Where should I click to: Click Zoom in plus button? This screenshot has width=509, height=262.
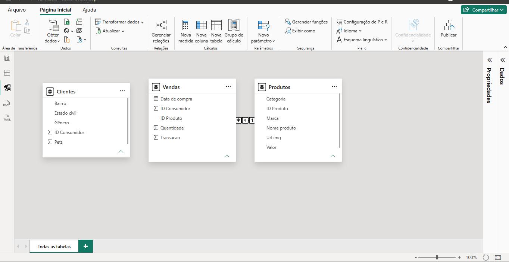pyautogui.click(x=459, y=257)
